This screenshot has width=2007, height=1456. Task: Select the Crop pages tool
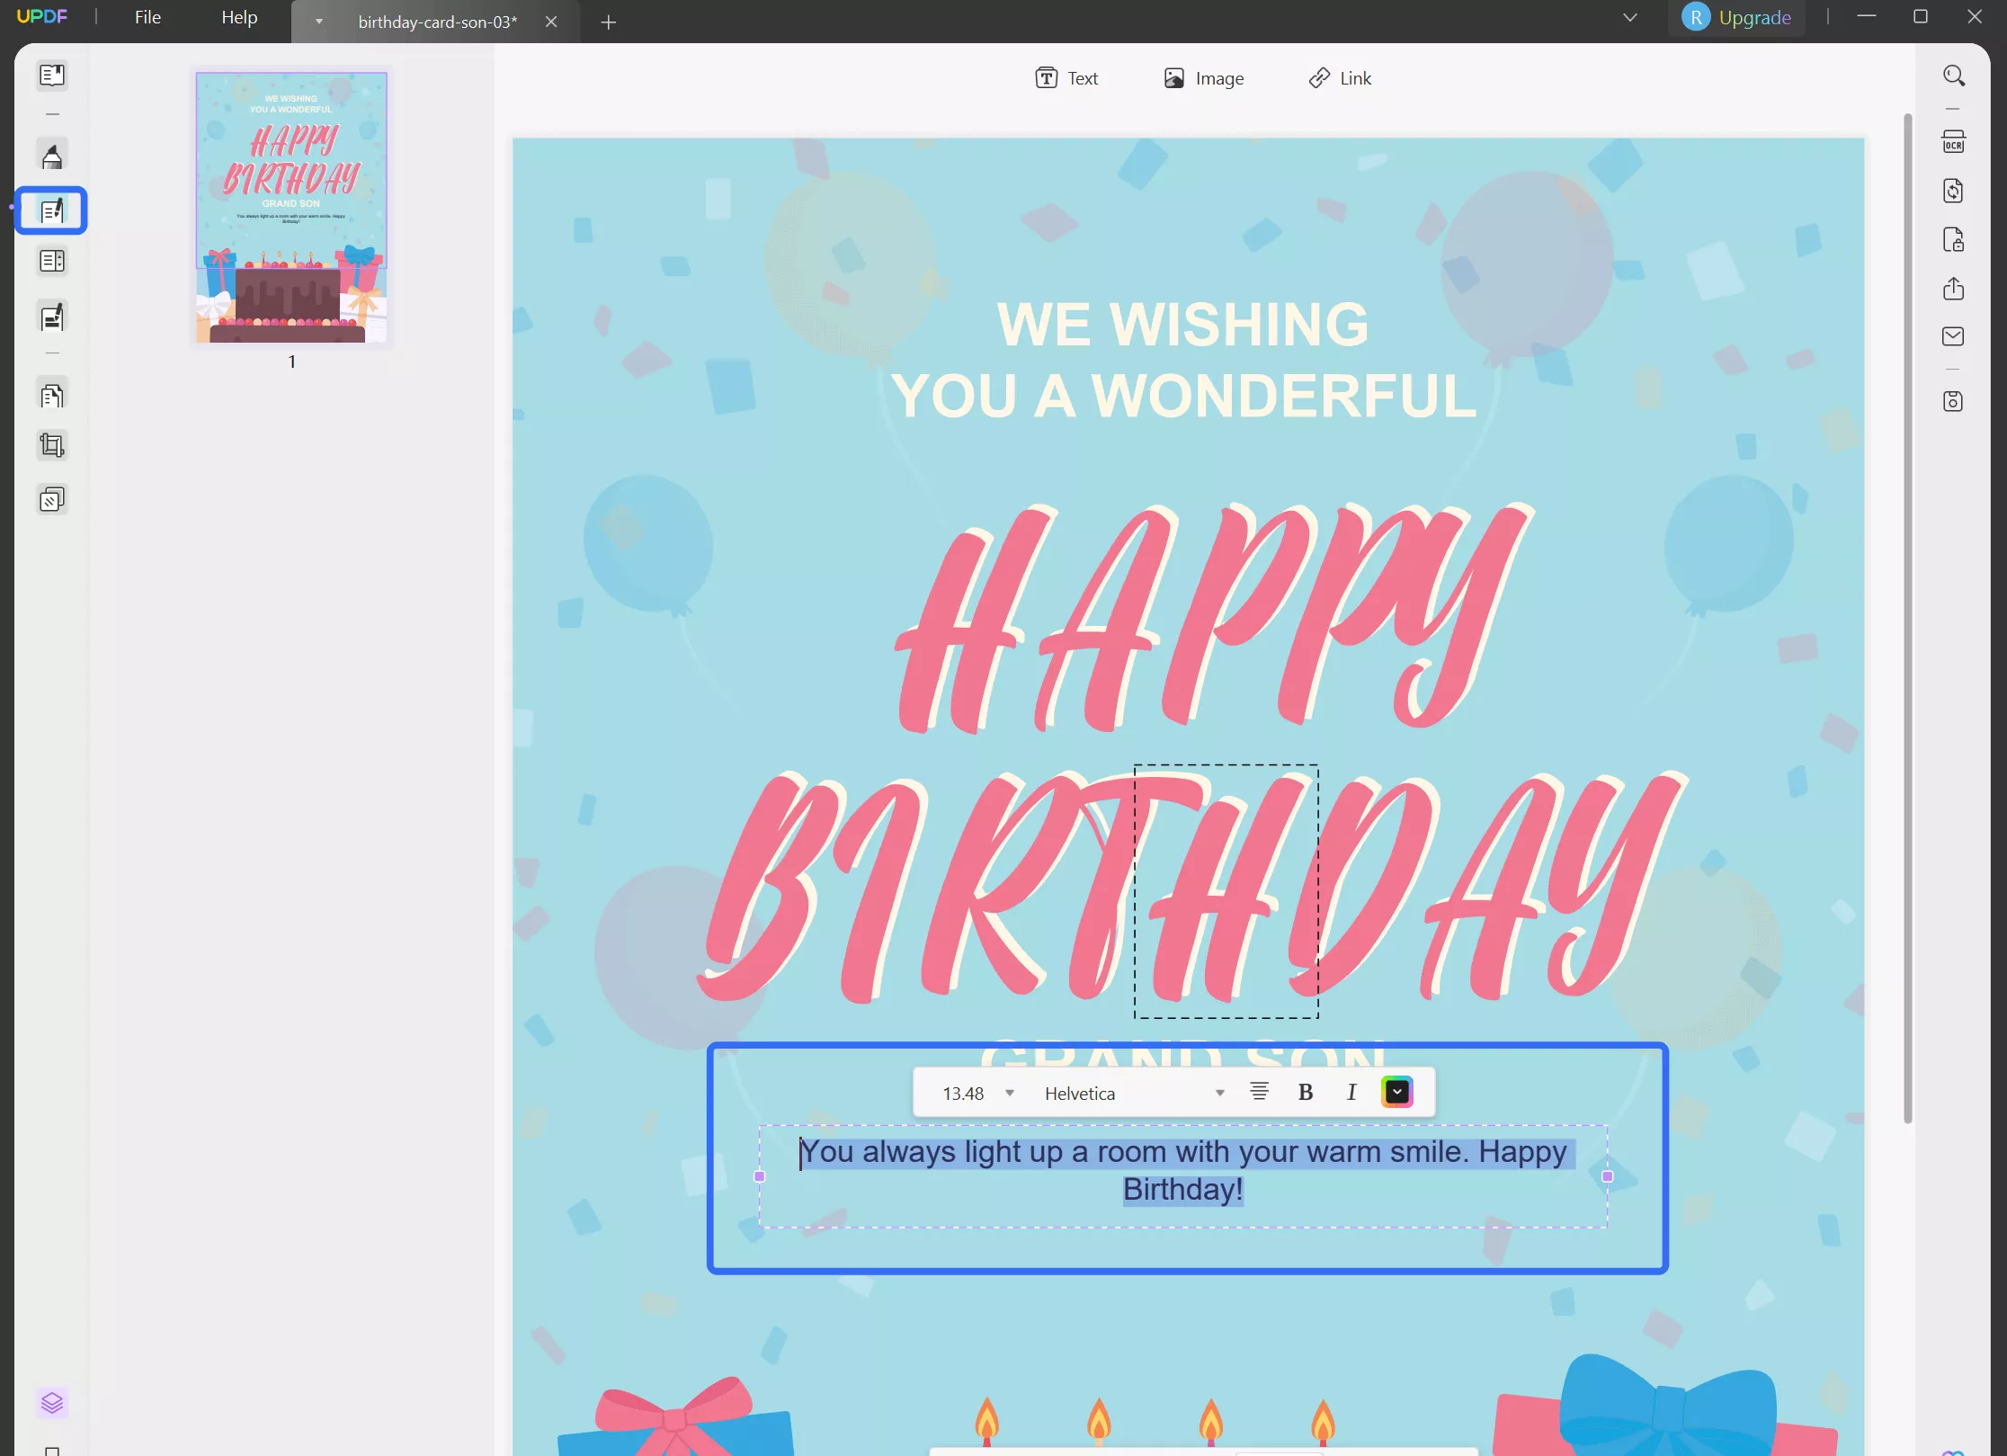pos(52,446)
